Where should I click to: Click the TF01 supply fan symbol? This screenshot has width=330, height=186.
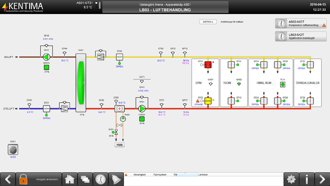click(x=142, y=109)
